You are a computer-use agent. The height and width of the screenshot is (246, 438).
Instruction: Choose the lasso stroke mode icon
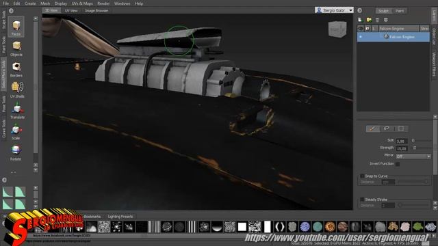point(387,128)
